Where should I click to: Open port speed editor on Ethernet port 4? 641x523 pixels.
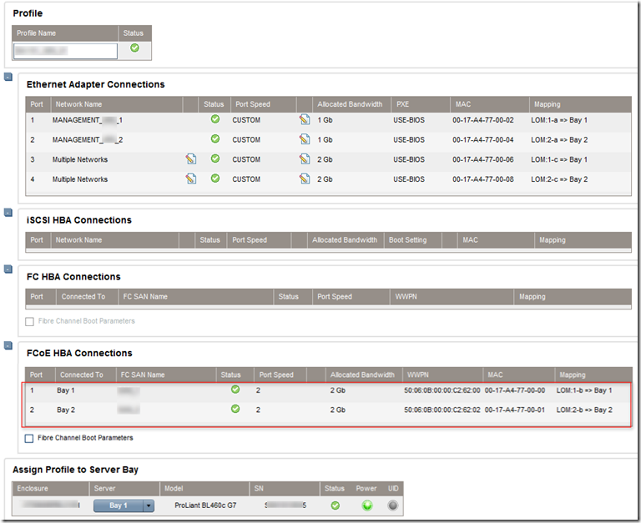point(305,179)
